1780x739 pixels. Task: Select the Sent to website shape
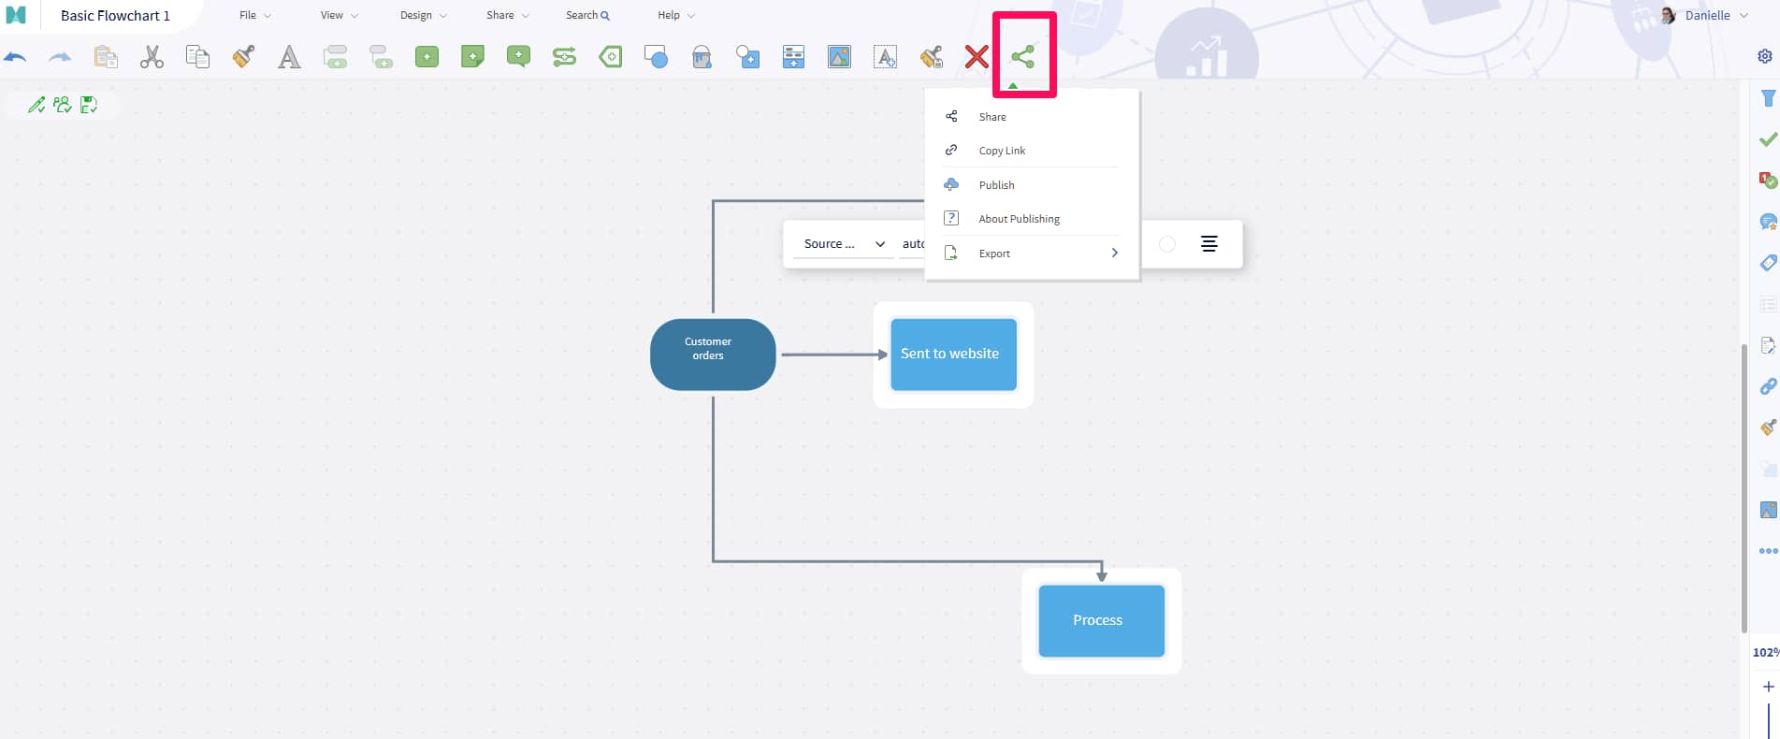pos(952,355)
